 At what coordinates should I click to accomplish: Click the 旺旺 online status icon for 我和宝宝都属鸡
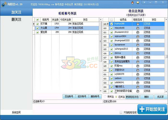pos(138,62)
